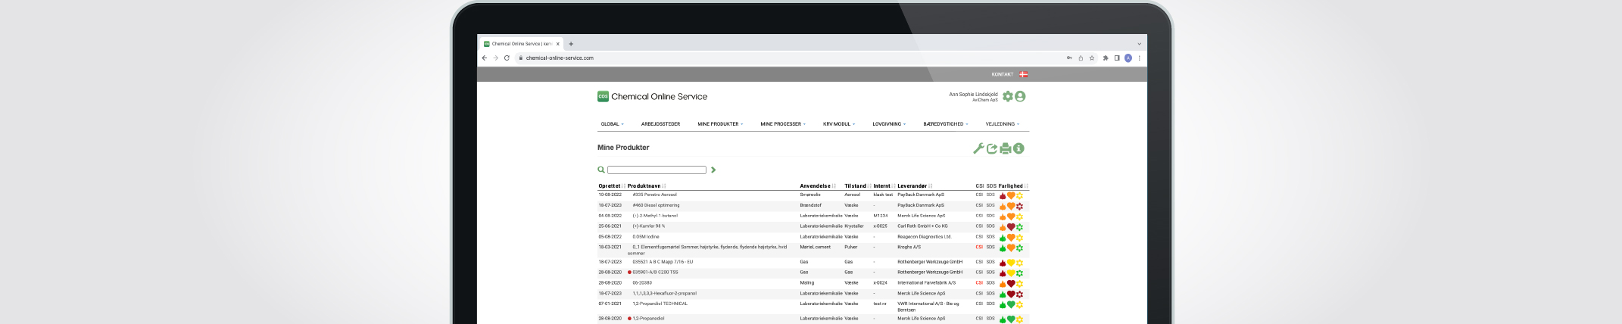Open the info icon beside printer
Screen dimensions: 1622x324
pyautogui.click(x=1019, y=148)
